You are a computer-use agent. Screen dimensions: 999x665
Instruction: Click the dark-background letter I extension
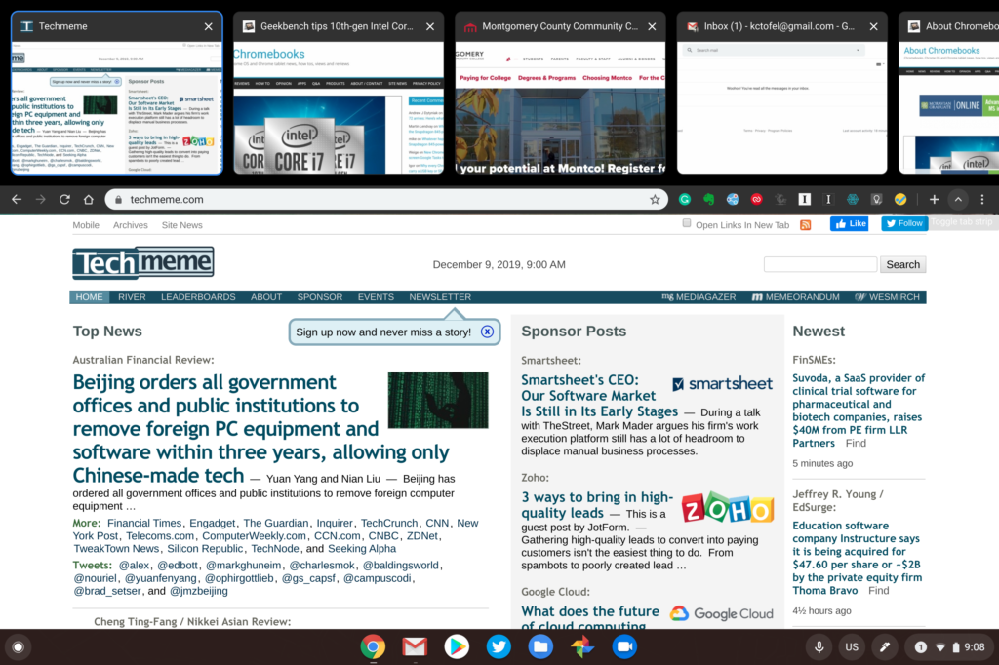(828, 199)
